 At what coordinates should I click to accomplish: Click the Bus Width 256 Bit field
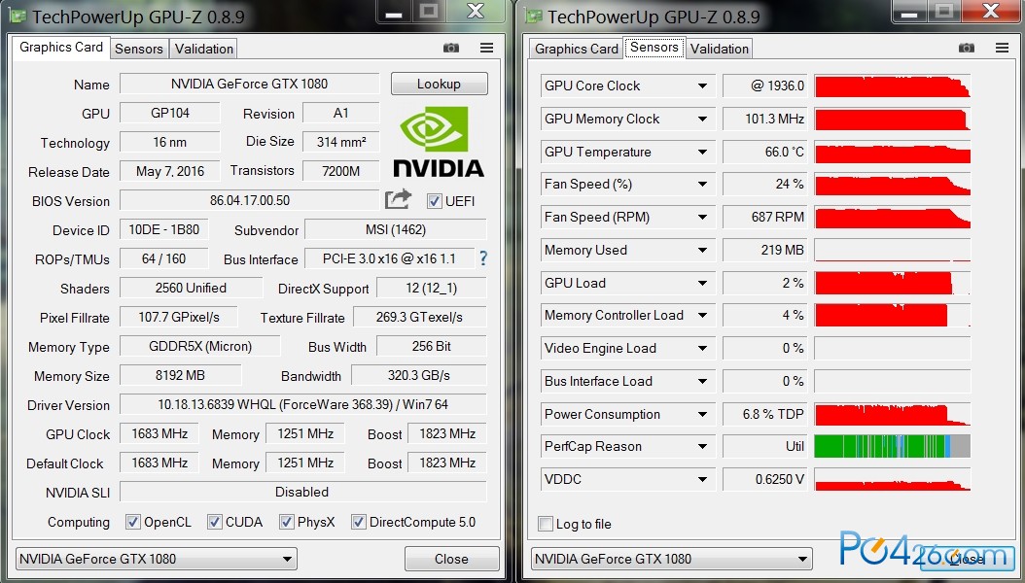coord(432,346)
